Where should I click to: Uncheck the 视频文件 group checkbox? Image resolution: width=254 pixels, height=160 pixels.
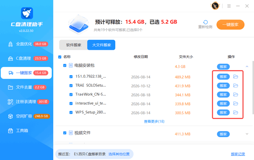click(65, 133)
